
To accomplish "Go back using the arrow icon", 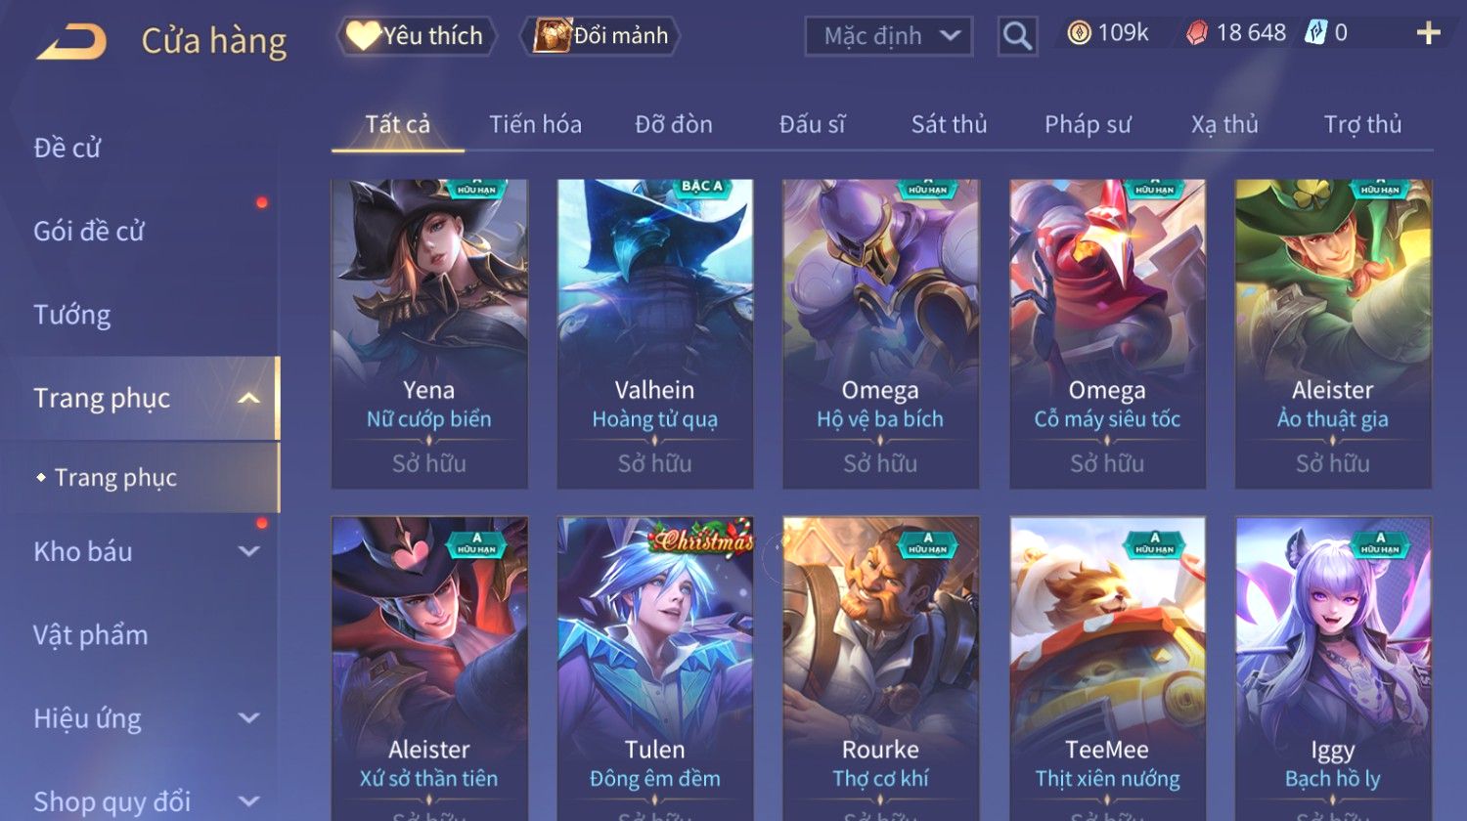I will [70, 42].
